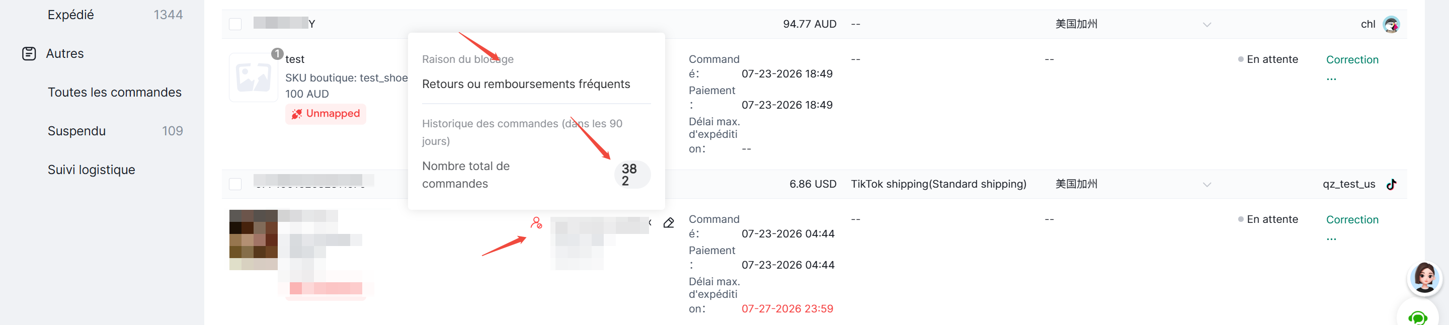Click the Unmapped tag on test product
Viewport: 1449px width, 325px height.
(326, 114)
